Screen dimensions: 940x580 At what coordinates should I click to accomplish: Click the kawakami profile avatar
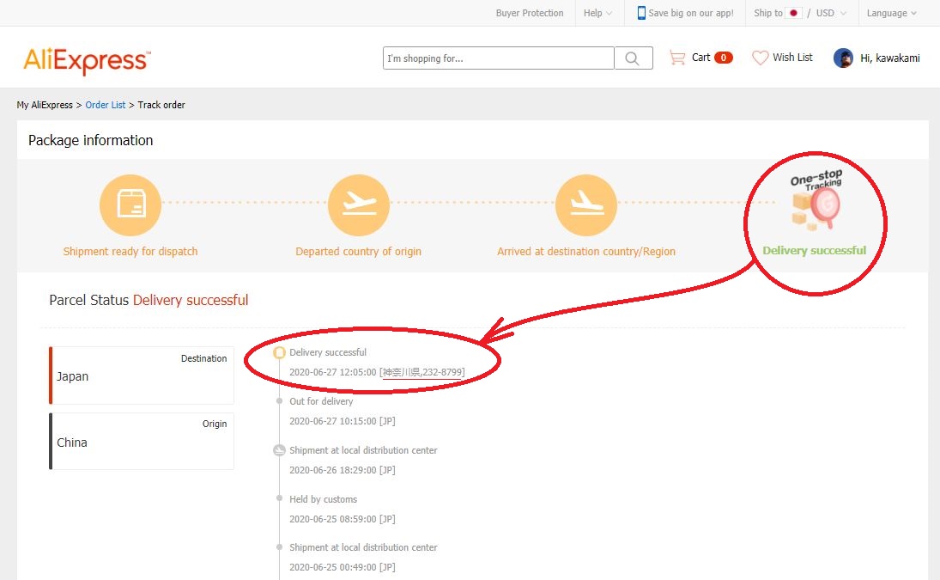[x=843, y=58]
